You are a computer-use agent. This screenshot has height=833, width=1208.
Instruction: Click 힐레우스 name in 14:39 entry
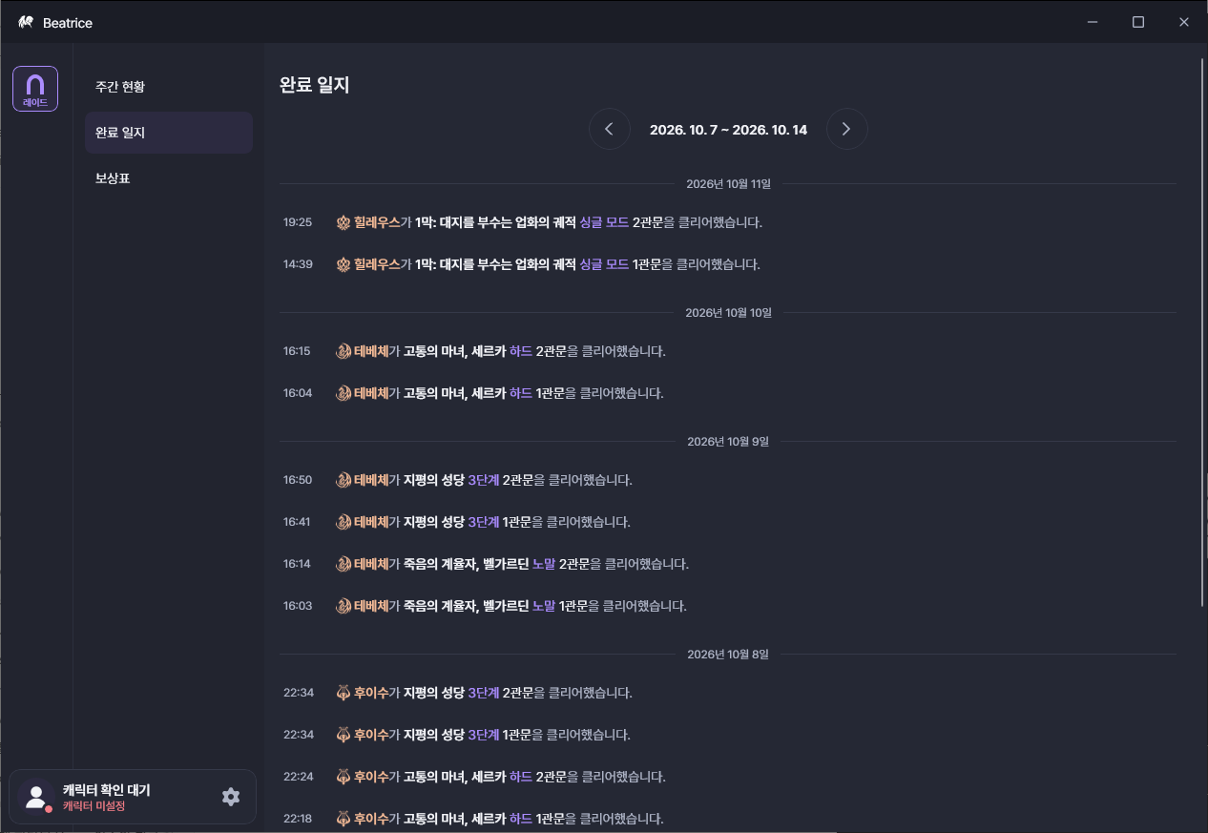[377, 264]
